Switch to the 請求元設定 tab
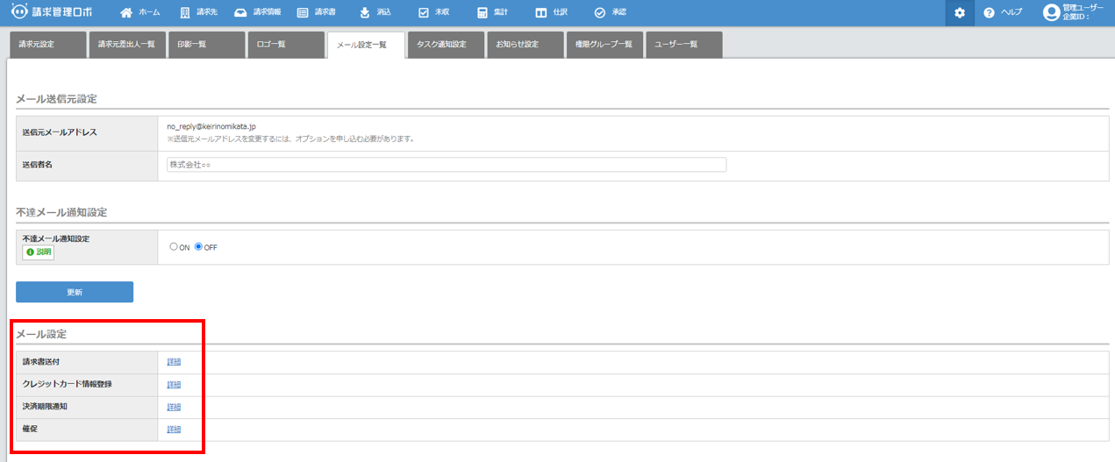The width and height of the screenshot is (1115, 462). coord(47,45)
